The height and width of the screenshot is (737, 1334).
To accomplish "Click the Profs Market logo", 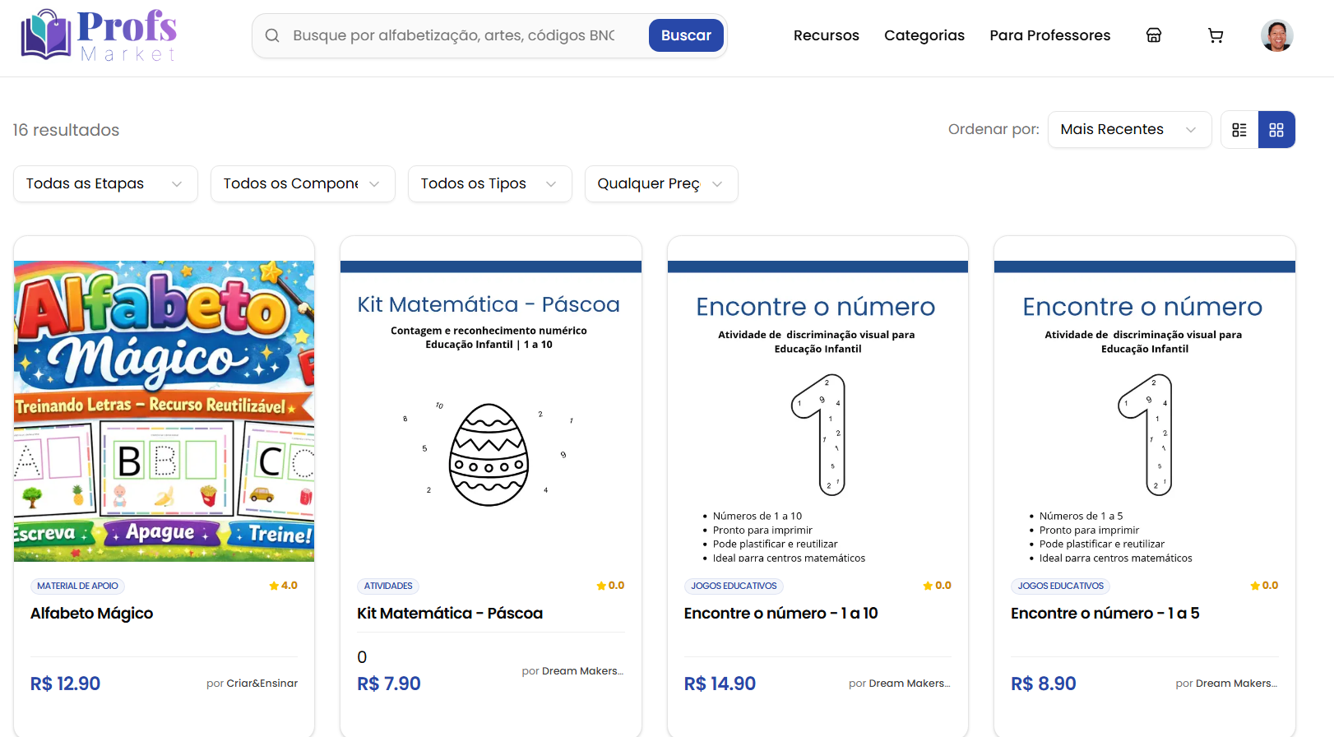I will pyautogui.click(x=97, y=34).
